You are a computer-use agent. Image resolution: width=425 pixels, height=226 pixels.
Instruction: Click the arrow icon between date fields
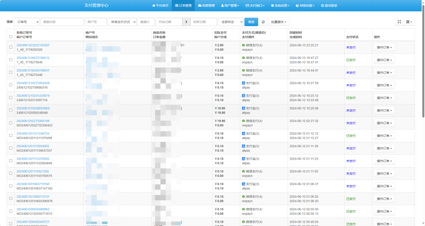pos(187,22)
